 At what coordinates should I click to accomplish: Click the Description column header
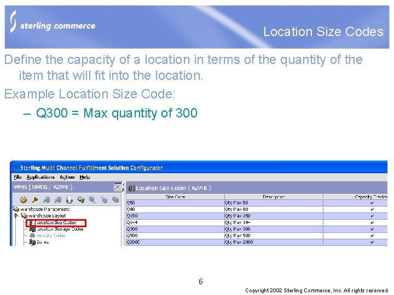pos(274,197)
